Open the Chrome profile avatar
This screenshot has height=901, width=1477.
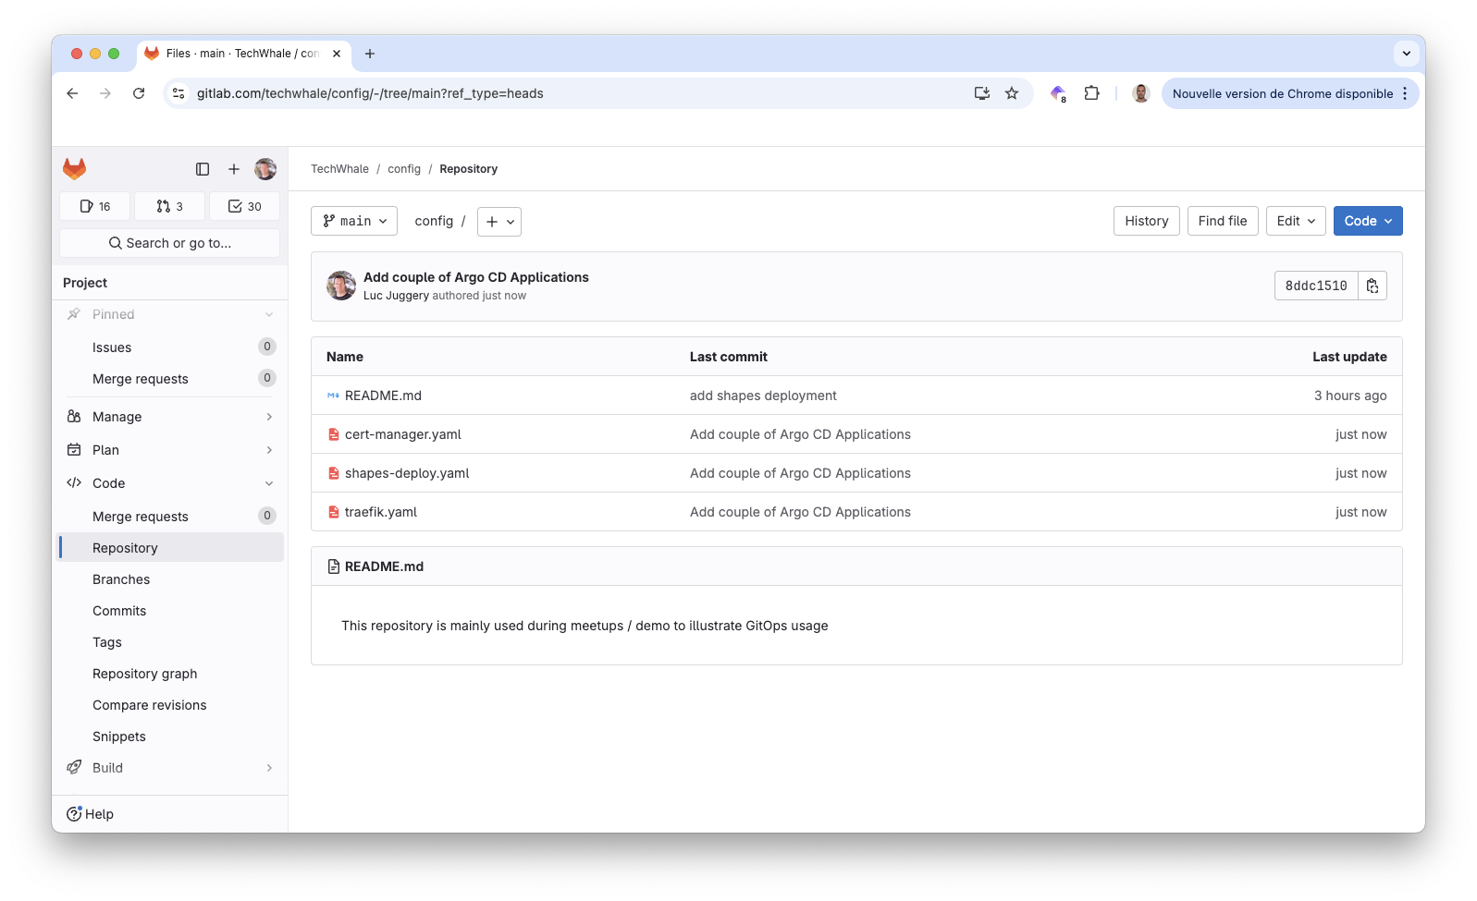tap(1141, 93)
